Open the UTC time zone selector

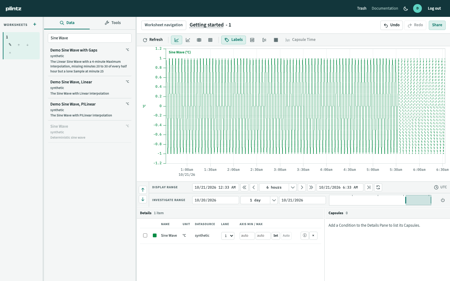440,187
